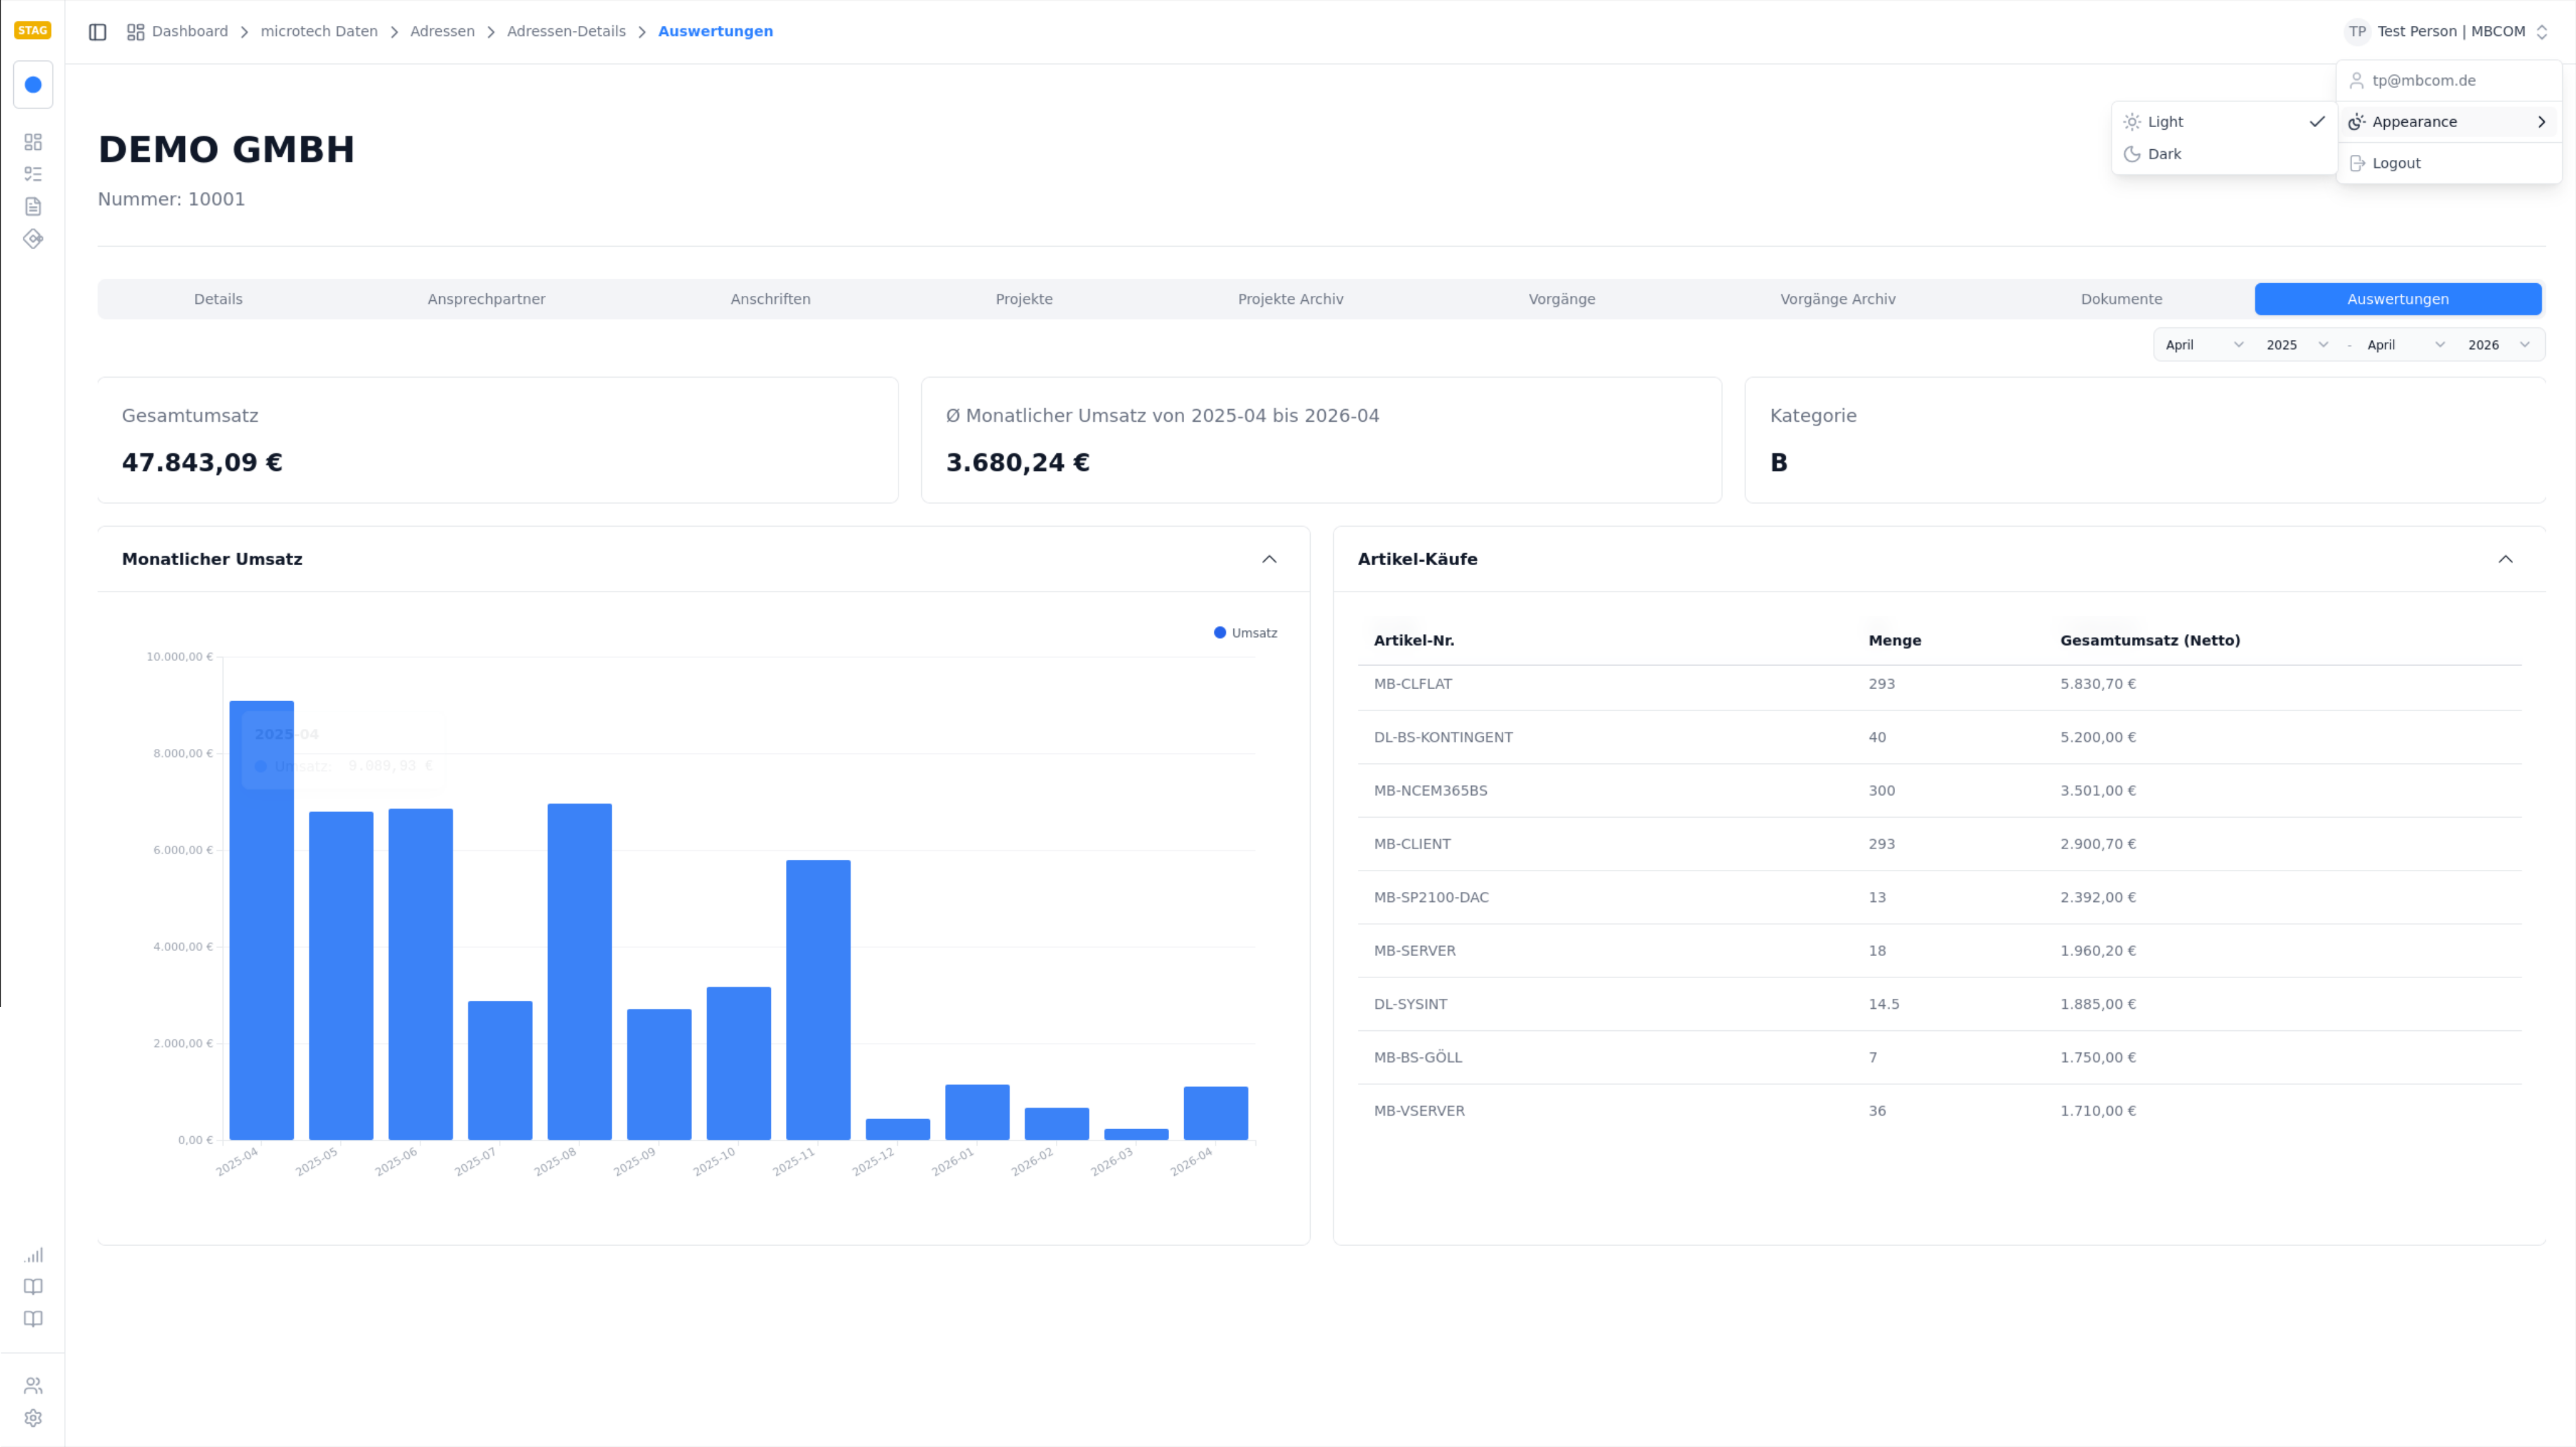Image resolution: width=2576 pixels, height=1447 pixels.
Task: Switch to the Vorgänge tab
Action: pyautogui.click(x=1562, y=299)
